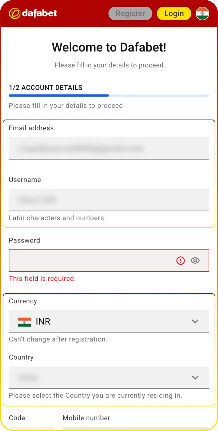Click the chevron on the Currency selector
The height and width of the screenshot is (431, 218).
click(x=195, y=321)
